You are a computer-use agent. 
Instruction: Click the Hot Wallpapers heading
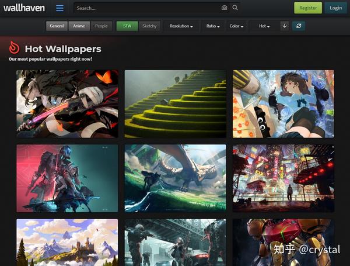click(x=63, y=49)
